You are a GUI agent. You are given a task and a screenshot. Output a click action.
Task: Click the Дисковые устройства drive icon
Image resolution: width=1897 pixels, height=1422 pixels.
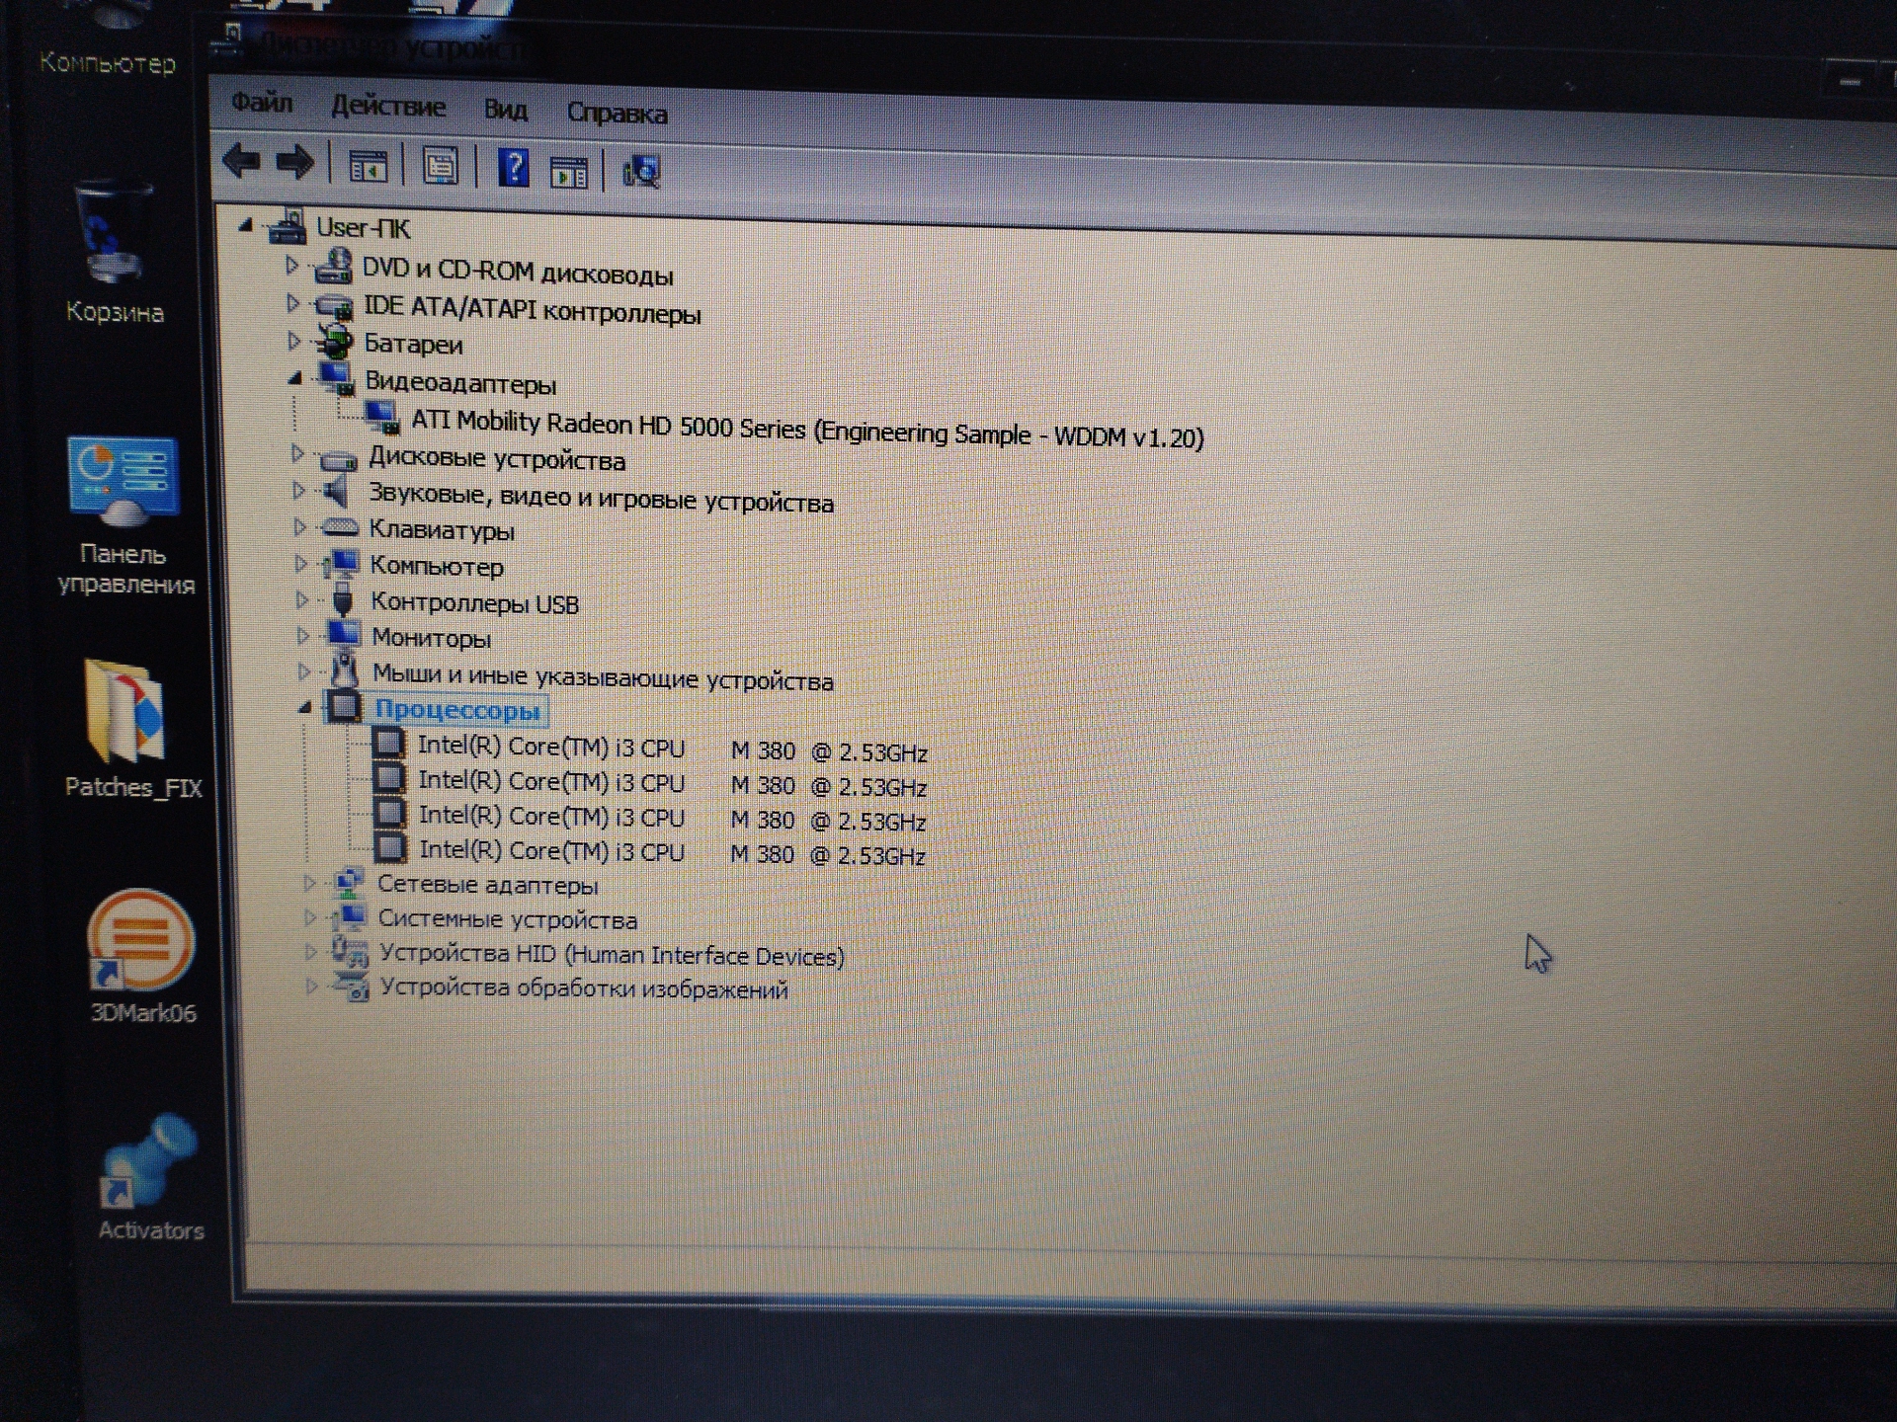pyautogui.click(x=339, y=459)
